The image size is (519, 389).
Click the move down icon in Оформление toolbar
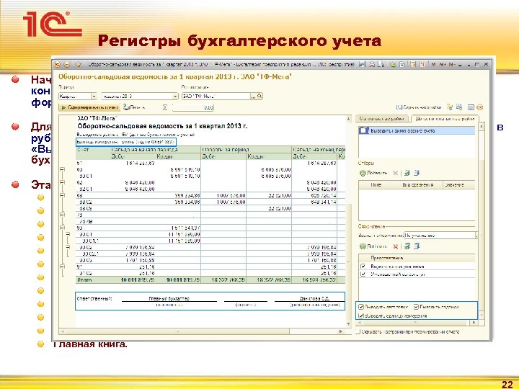[x=417, y=246]
